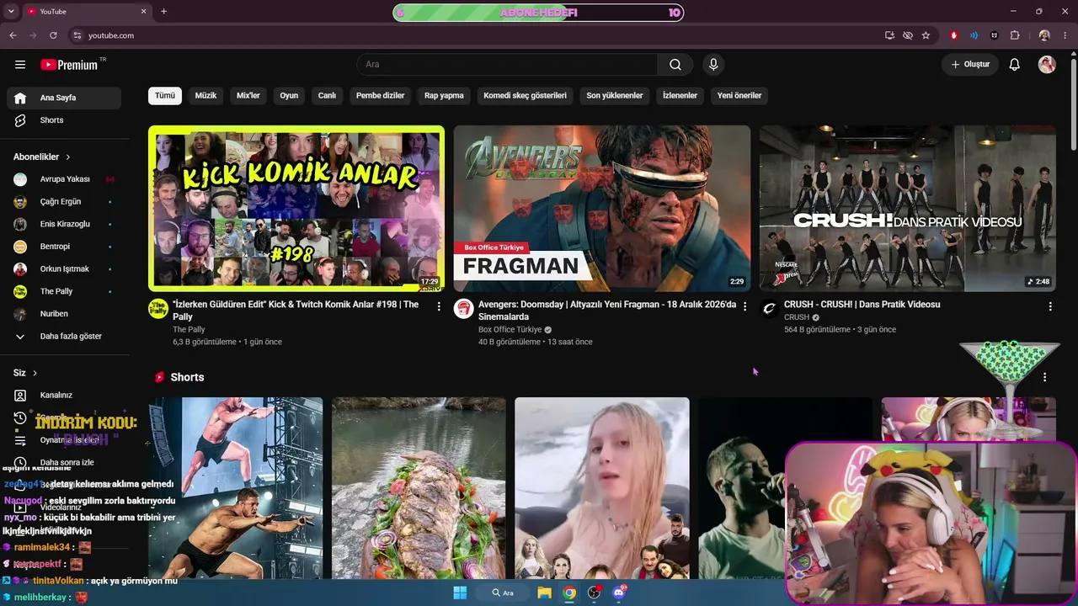Image resolution: width=1078 pixels, height=606 pixels.
Task: Select the Son yüklenenler filter chip
Action: pyautogui.click(x=615, y=95)
